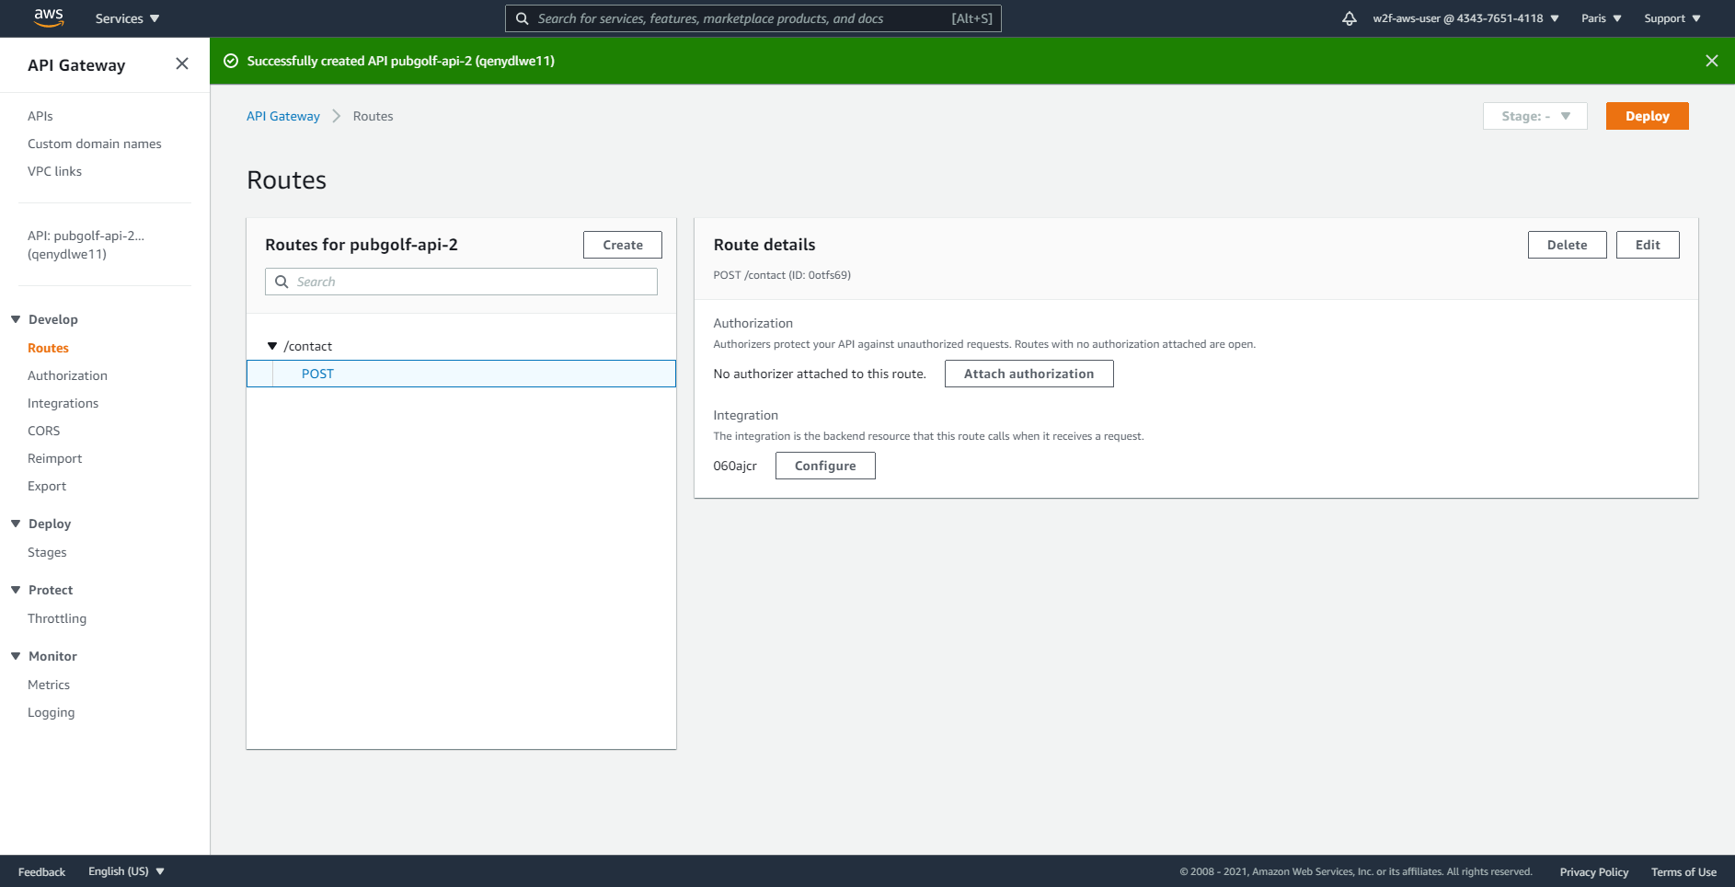Image resolution: width=1735 pixels, height=887 pixels.
Task: Focus the top AWS services search field
Action: coord(753,18)
